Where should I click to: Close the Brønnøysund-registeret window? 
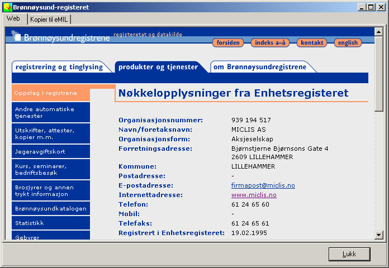381,7
